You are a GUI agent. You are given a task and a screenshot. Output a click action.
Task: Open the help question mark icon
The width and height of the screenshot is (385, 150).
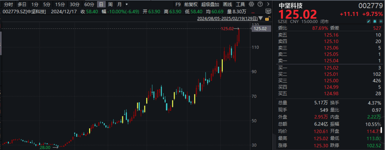tap(260, 4)
